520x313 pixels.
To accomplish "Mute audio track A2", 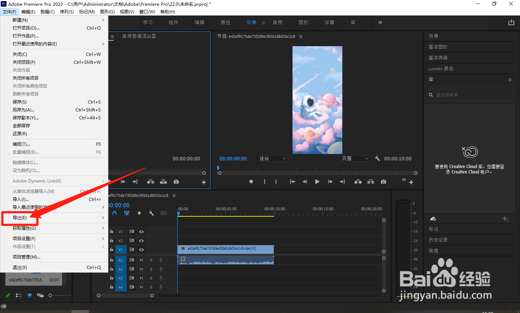I will coord(141,269).
